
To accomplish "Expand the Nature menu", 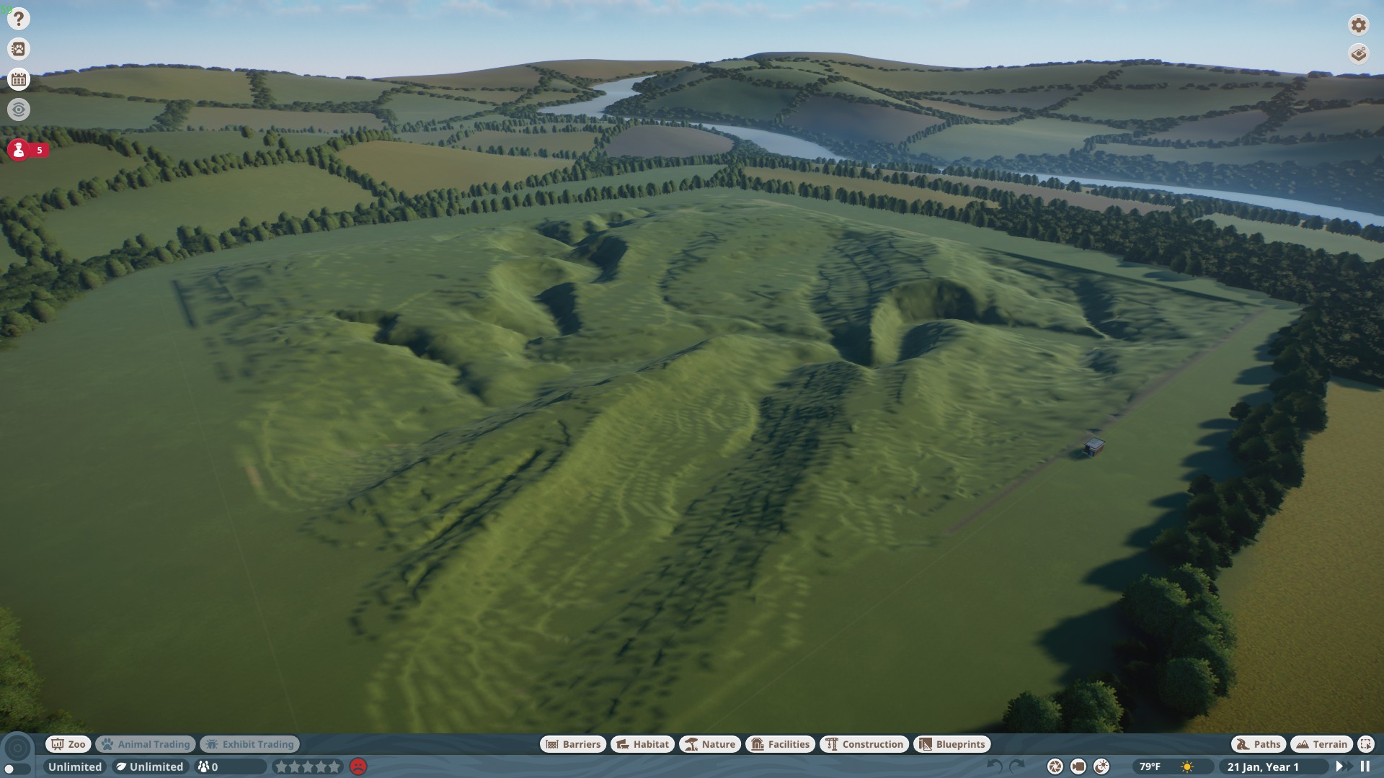I will tap(710, 744).
